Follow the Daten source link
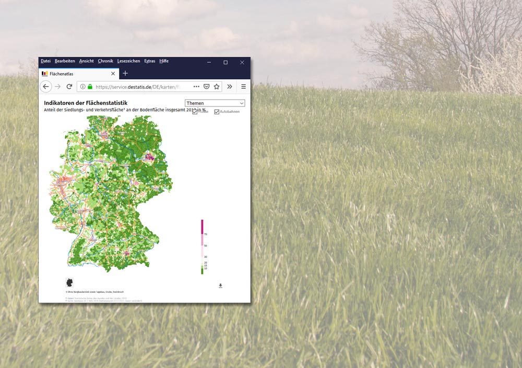 point(71,299)
